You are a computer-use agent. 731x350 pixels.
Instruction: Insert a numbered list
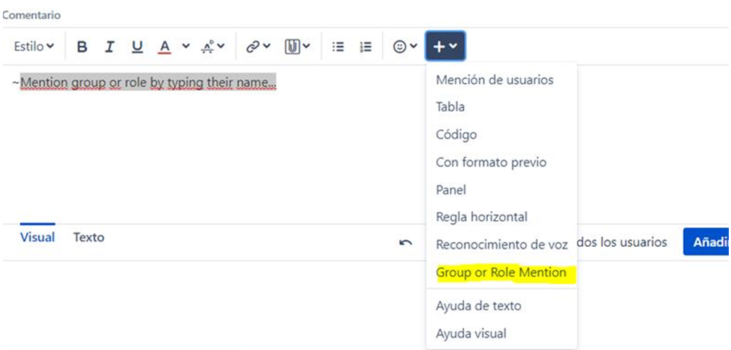[x=366, y=46]
